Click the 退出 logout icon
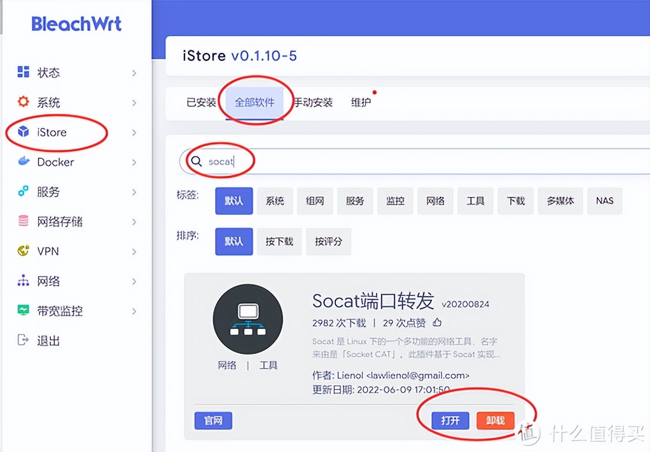This screenshot has width=650, height=452. coord(22,340)
